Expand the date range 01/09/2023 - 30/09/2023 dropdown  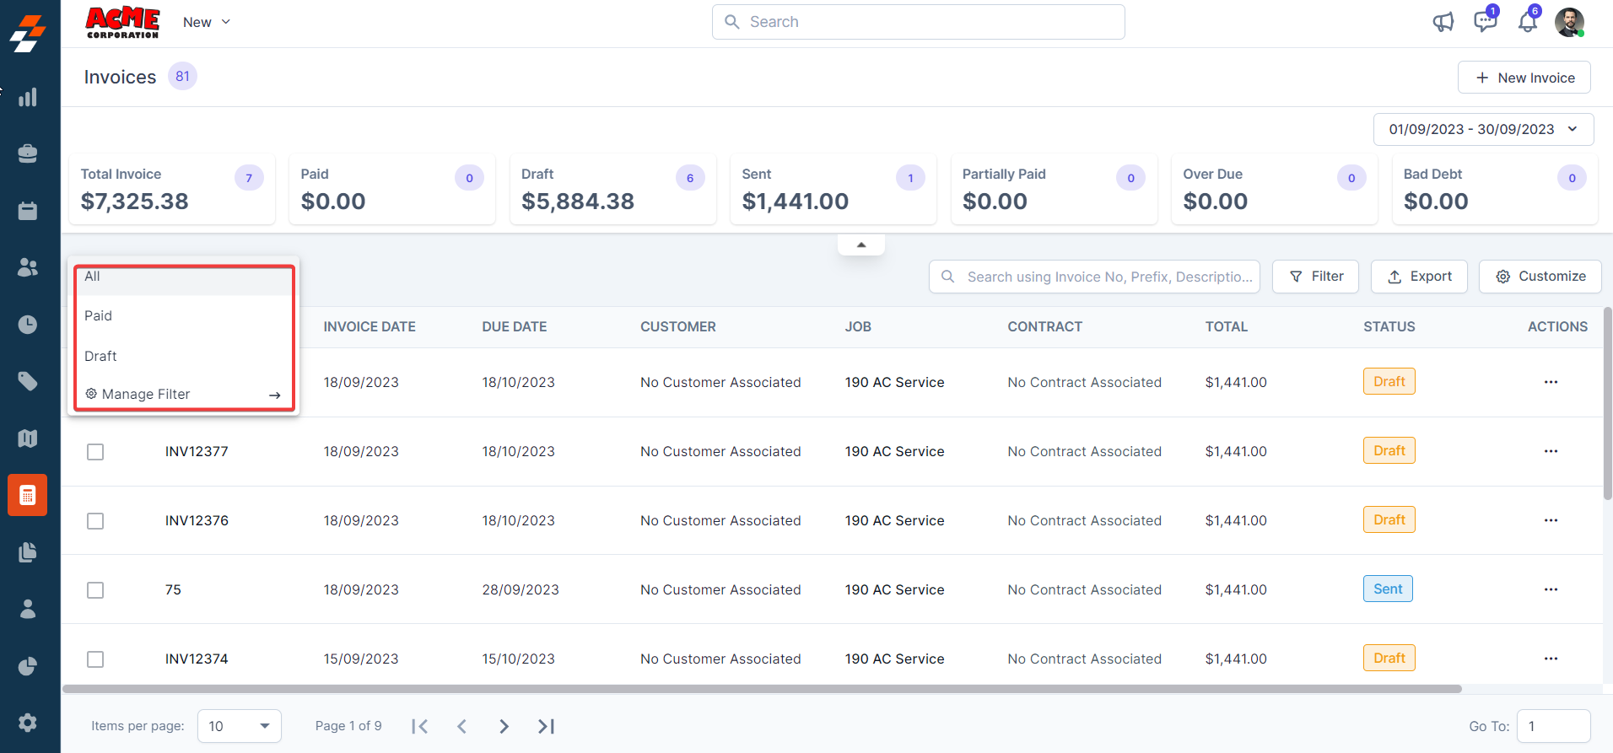1483,129
